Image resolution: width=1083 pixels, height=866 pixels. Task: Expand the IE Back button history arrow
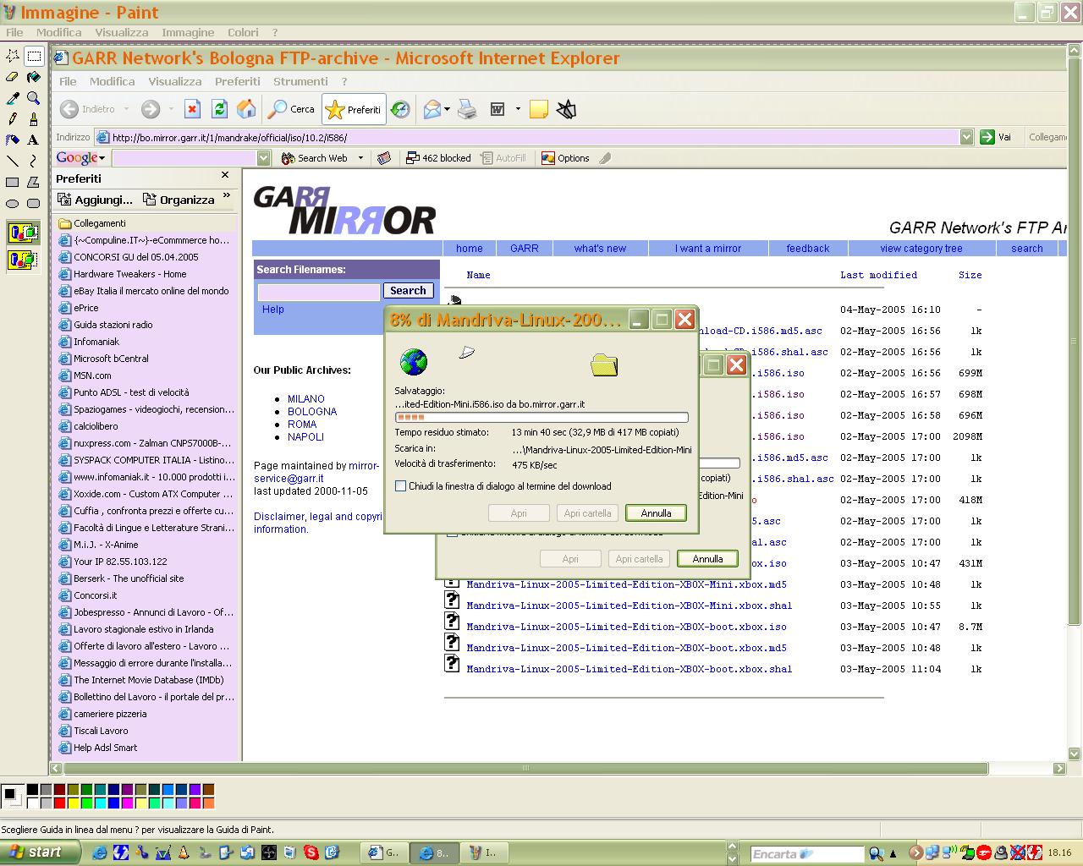126,109
